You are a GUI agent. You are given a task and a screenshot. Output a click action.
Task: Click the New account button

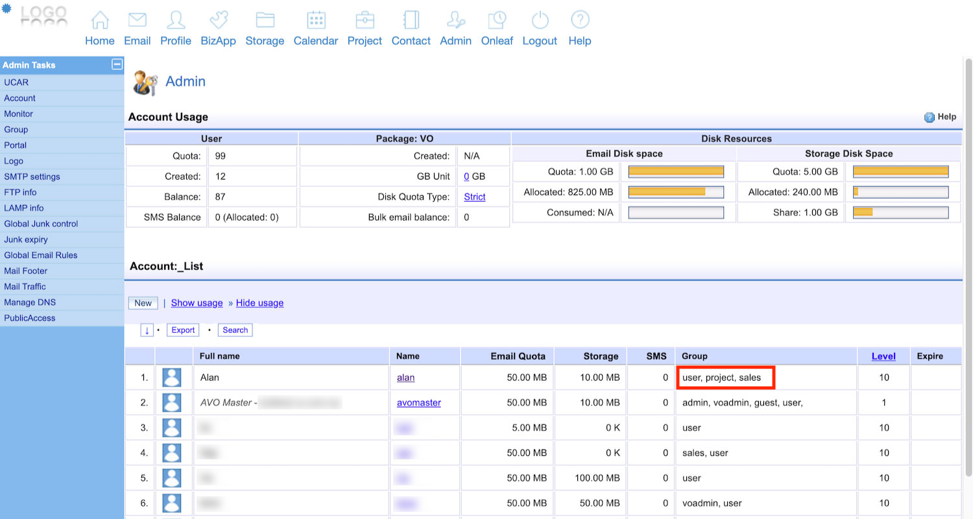143,303
